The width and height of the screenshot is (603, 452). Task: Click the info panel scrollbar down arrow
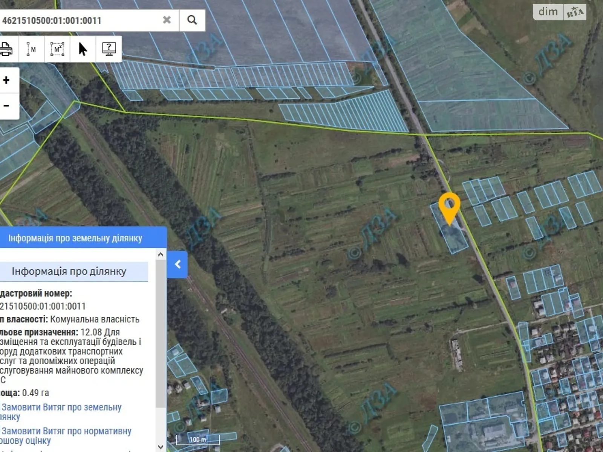click(x=161, y=447)
